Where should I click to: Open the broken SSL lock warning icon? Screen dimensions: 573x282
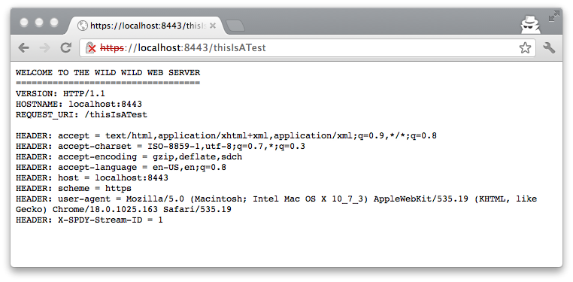click(91, 48)
